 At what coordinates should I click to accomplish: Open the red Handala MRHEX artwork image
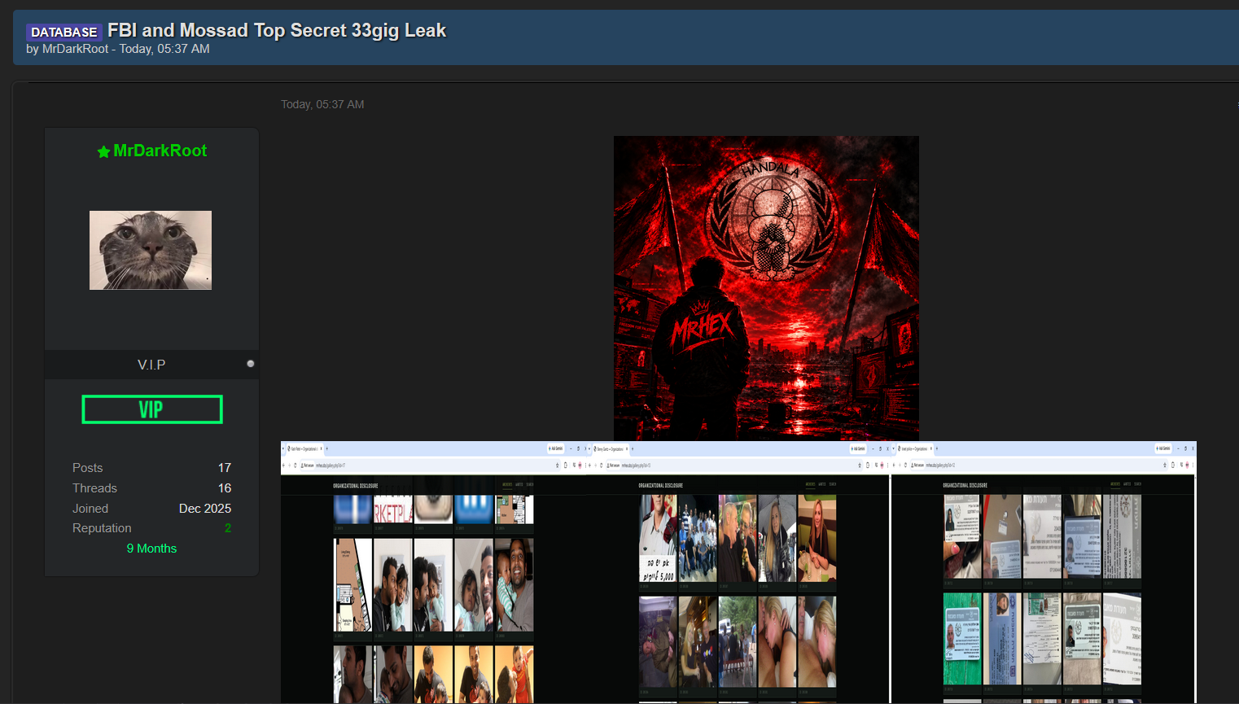[x=766, y=288]
